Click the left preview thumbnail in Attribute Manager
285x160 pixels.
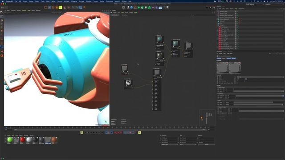(223, 68)
